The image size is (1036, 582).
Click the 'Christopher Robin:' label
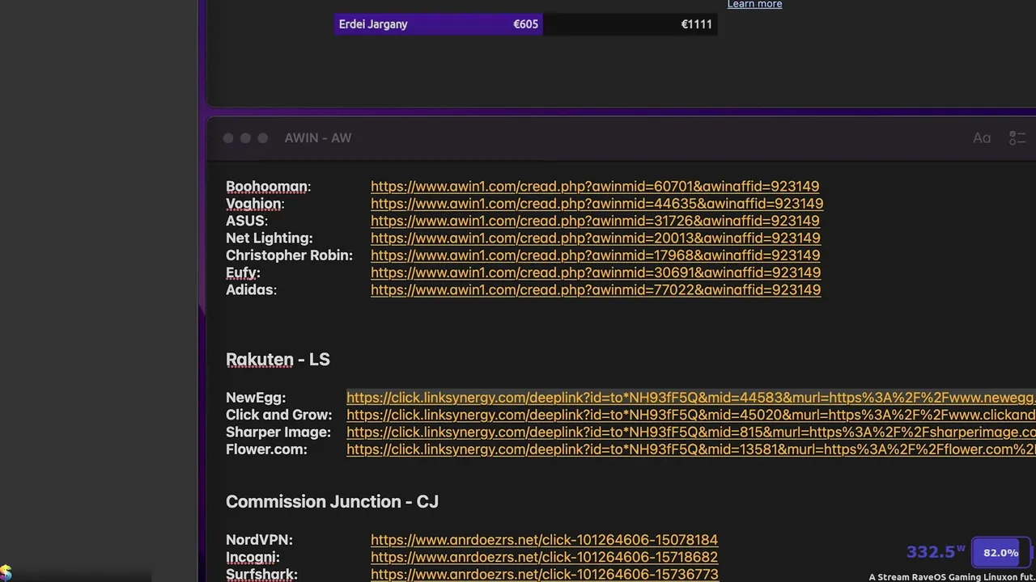[x=289, y=255]
